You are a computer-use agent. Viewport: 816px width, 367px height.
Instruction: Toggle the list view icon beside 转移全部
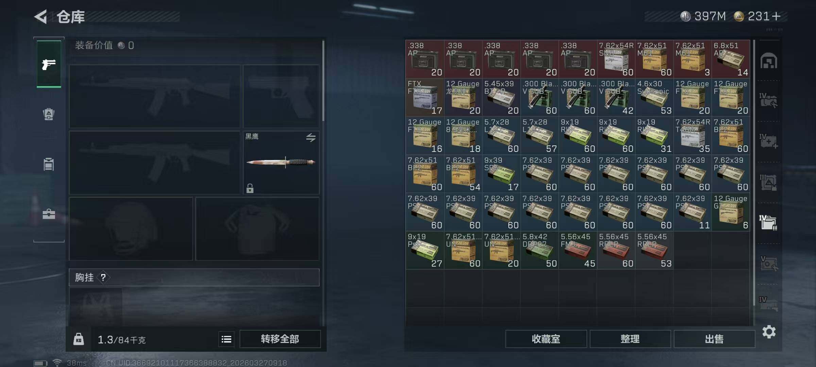[226, 339]
